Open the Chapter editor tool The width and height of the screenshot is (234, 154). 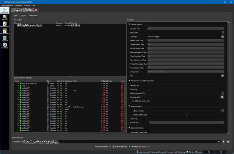click(x=5, y=32)
